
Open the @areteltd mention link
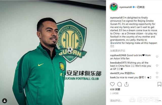(116, 43)
